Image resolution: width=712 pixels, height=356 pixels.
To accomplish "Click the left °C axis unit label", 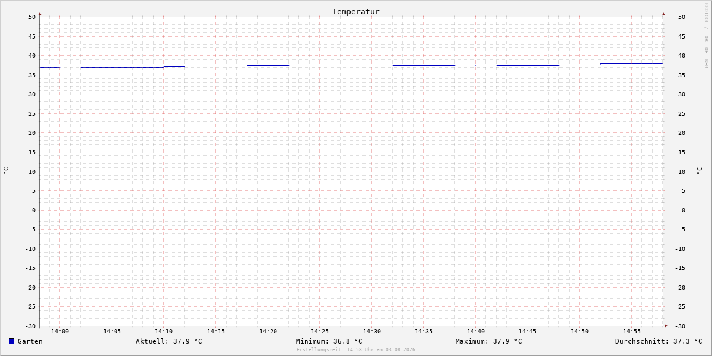I will [x=6, y=170].
